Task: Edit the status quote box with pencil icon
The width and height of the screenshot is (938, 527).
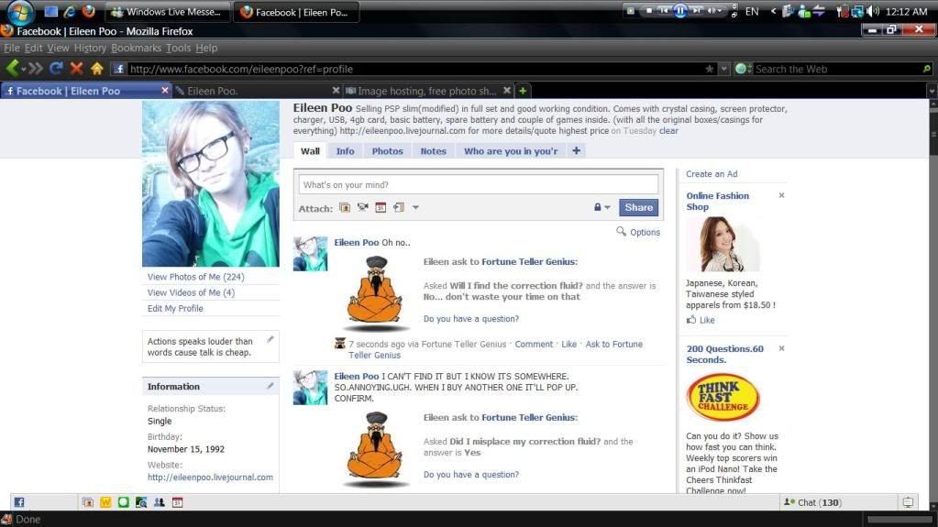Action: (x=270, y=339)
